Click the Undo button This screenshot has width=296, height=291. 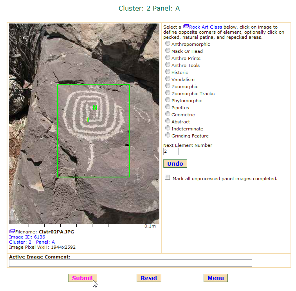(175, 164)
